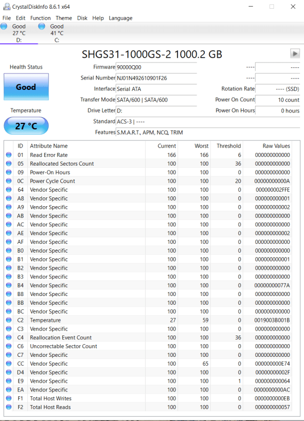Screen dimensions: 304x421
Task: Click the Rotation Rate value field
Action: (x=278, y=89)
